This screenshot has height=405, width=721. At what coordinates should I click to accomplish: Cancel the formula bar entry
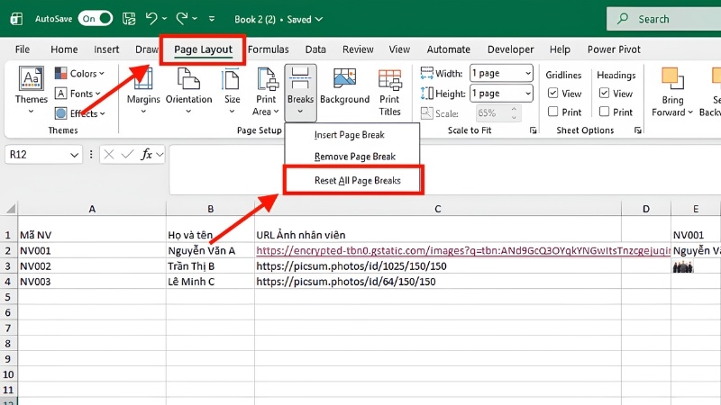pos(109,155)
